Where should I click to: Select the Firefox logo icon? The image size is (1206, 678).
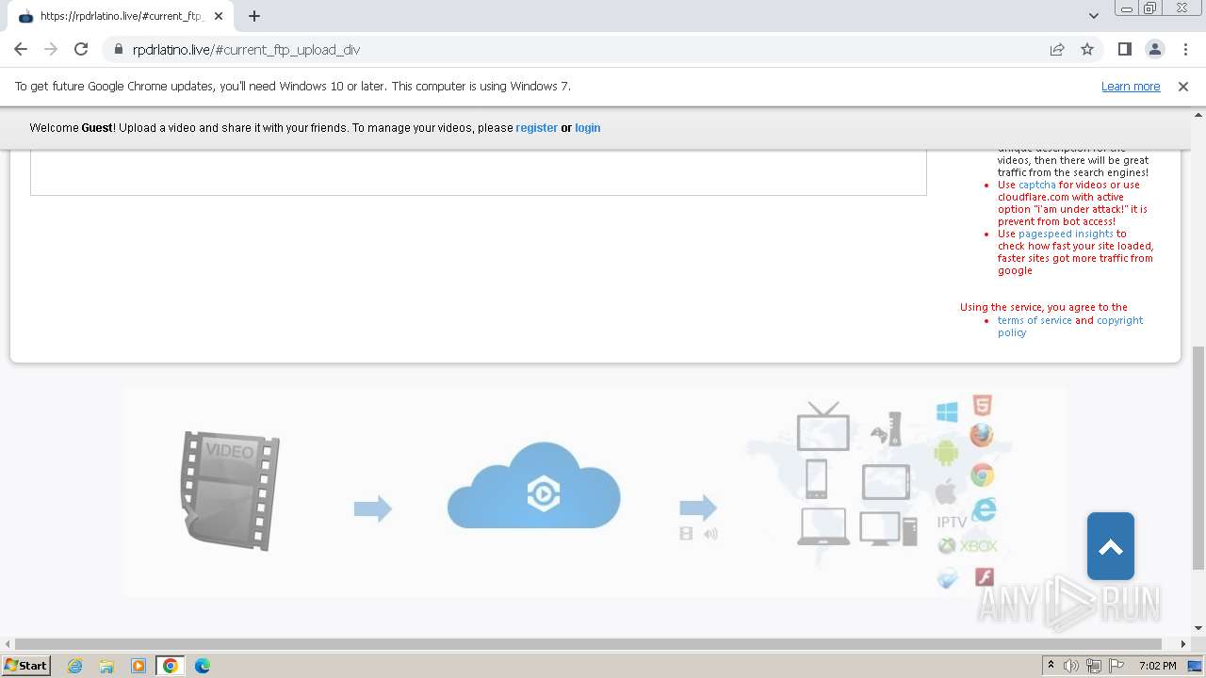tap(982, 436)
